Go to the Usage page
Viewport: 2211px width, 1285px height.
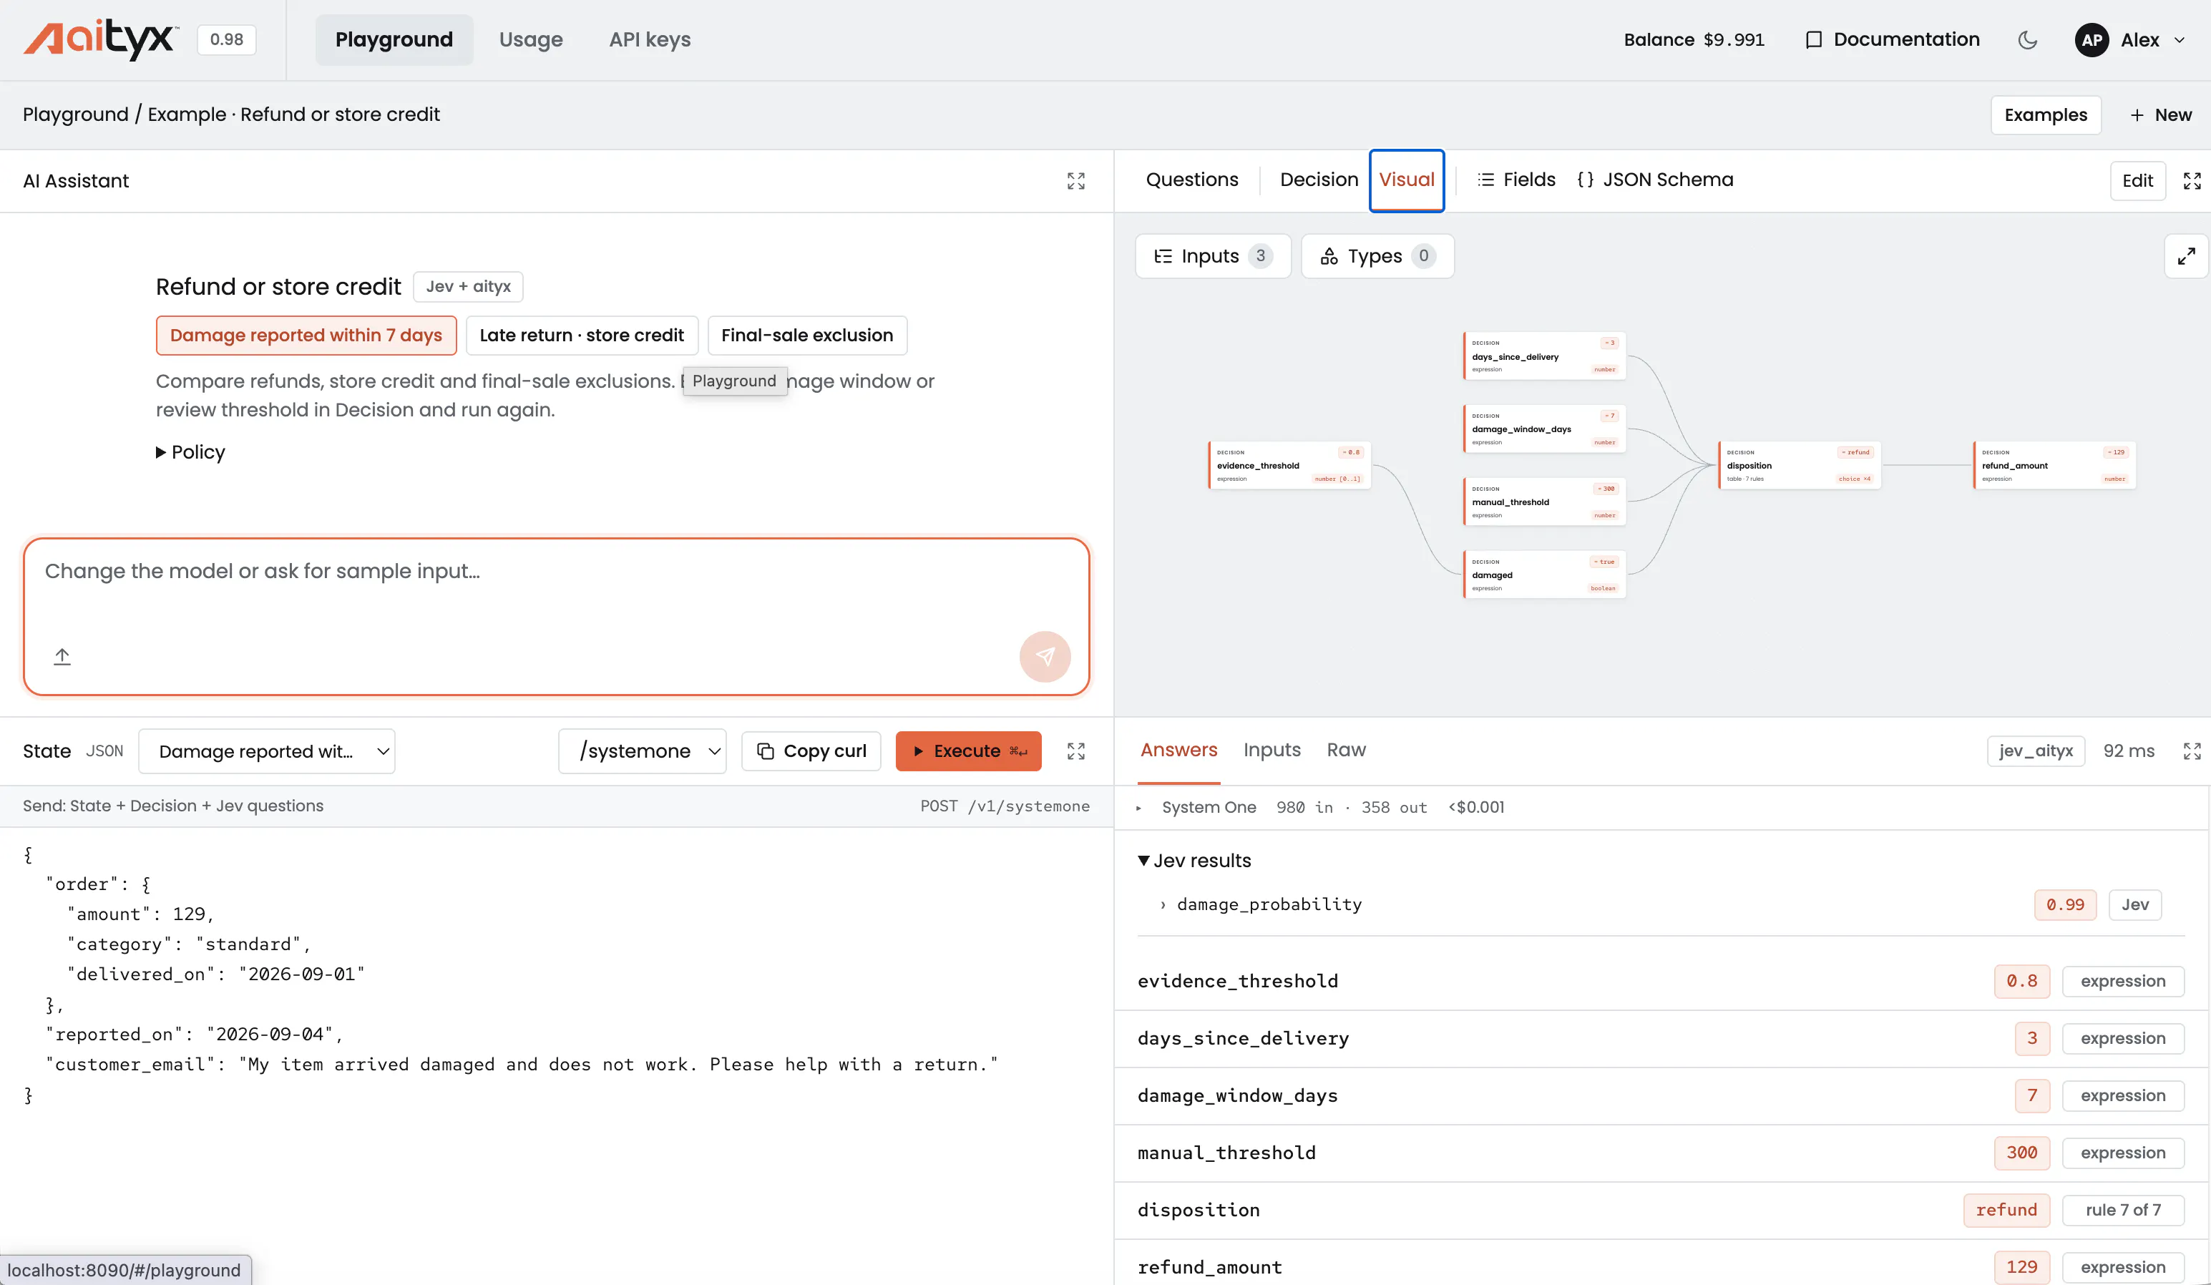(x=531, y=39)
